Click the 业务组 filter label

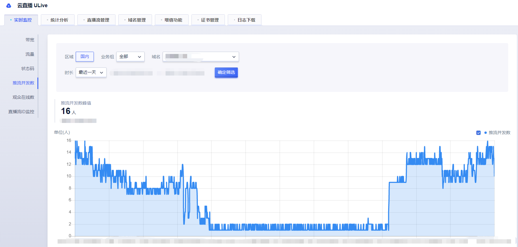pyautogui.click(x=107, y=57)
